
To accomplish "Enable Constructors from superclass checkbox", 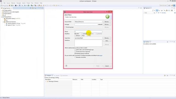I will pyautogui.click(x=75, y=51).
